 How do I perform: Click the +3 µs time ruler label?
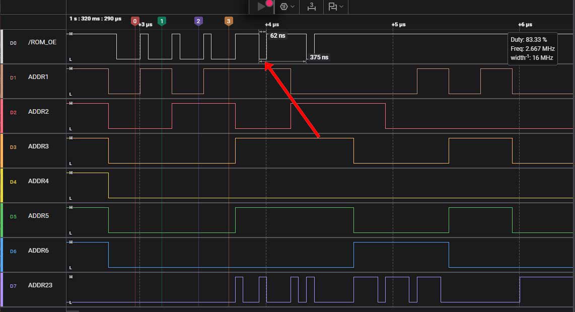pos(145,25)
